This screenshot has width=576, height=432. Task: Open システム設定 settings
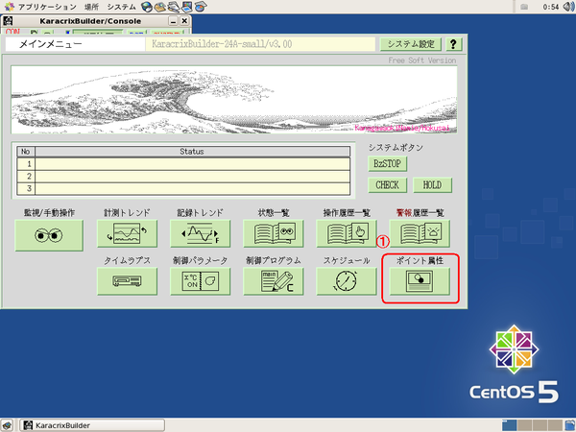coord(411,44)
